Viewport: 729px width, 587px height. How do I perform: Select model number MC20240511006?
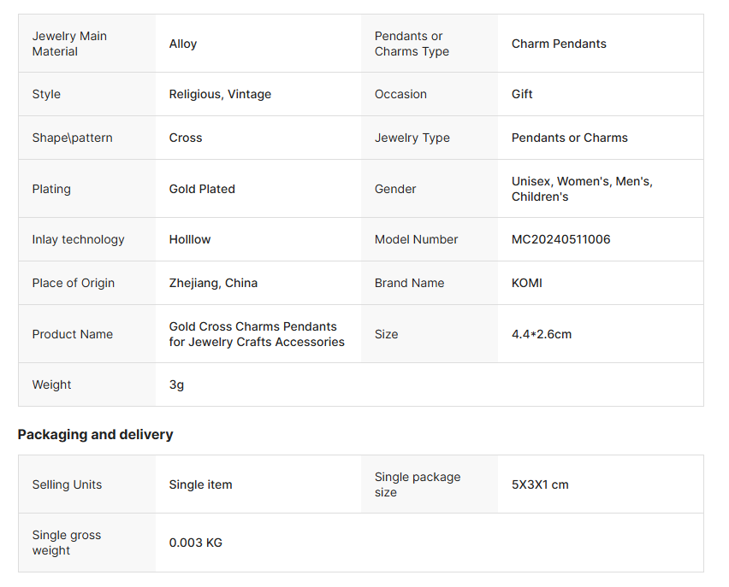click(x=561, y=239)
